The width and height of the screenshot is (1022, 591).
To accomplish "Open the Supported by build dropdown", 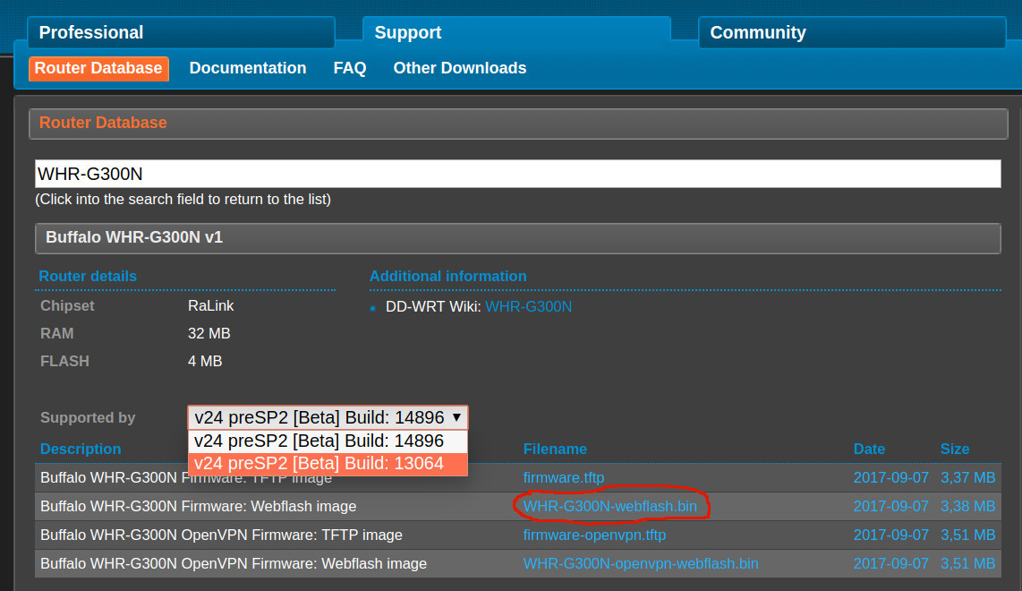I will [x=328, y=417].
